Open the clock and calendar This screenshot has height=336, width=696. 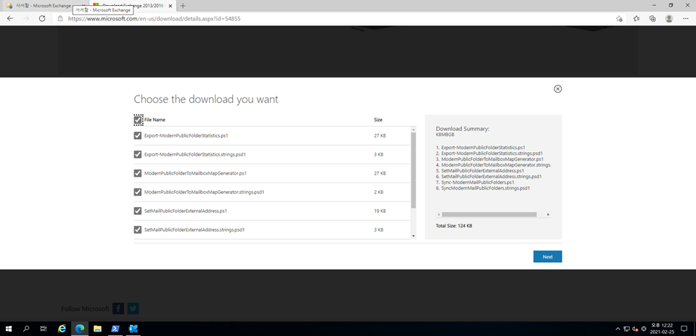(661, 328)
